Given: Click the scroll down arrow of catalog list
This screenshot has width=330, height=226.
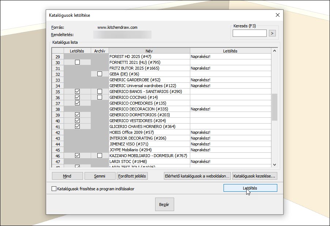Looking at the screenshot, I should tap(274, 165).
